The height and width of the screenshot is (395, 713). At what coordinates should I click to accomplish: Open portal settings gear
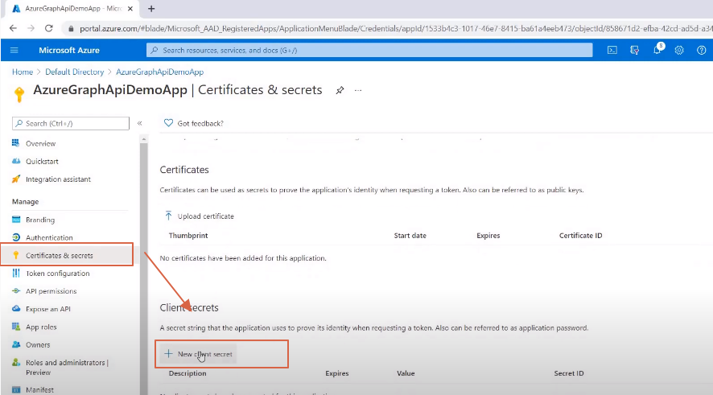pyautogui.click(x=679, y=50)
